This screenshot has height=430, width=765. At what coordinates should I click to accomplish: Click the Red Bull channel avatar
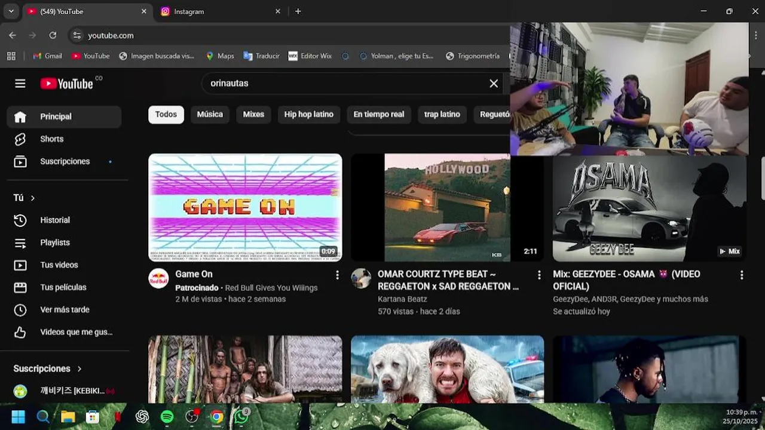(158, 278)
